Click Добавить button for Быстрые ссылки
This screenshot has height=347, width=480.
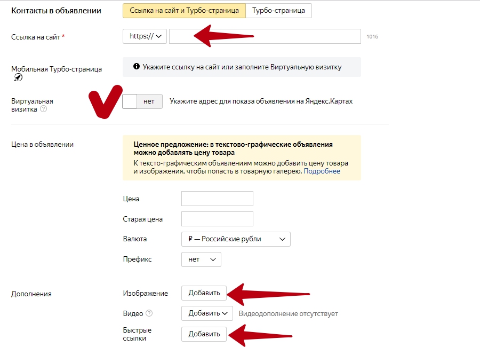click(204, 334)
